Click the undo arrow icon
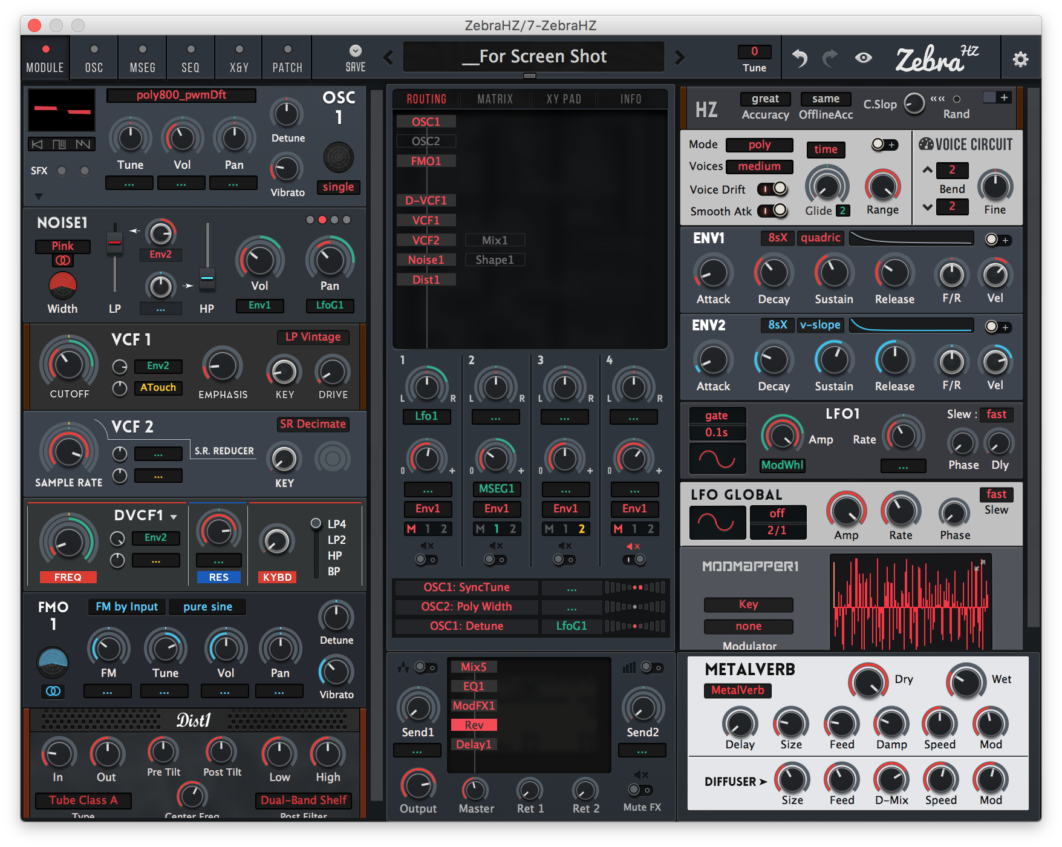Screen dimensions: 1062x847 click(800, 58)
